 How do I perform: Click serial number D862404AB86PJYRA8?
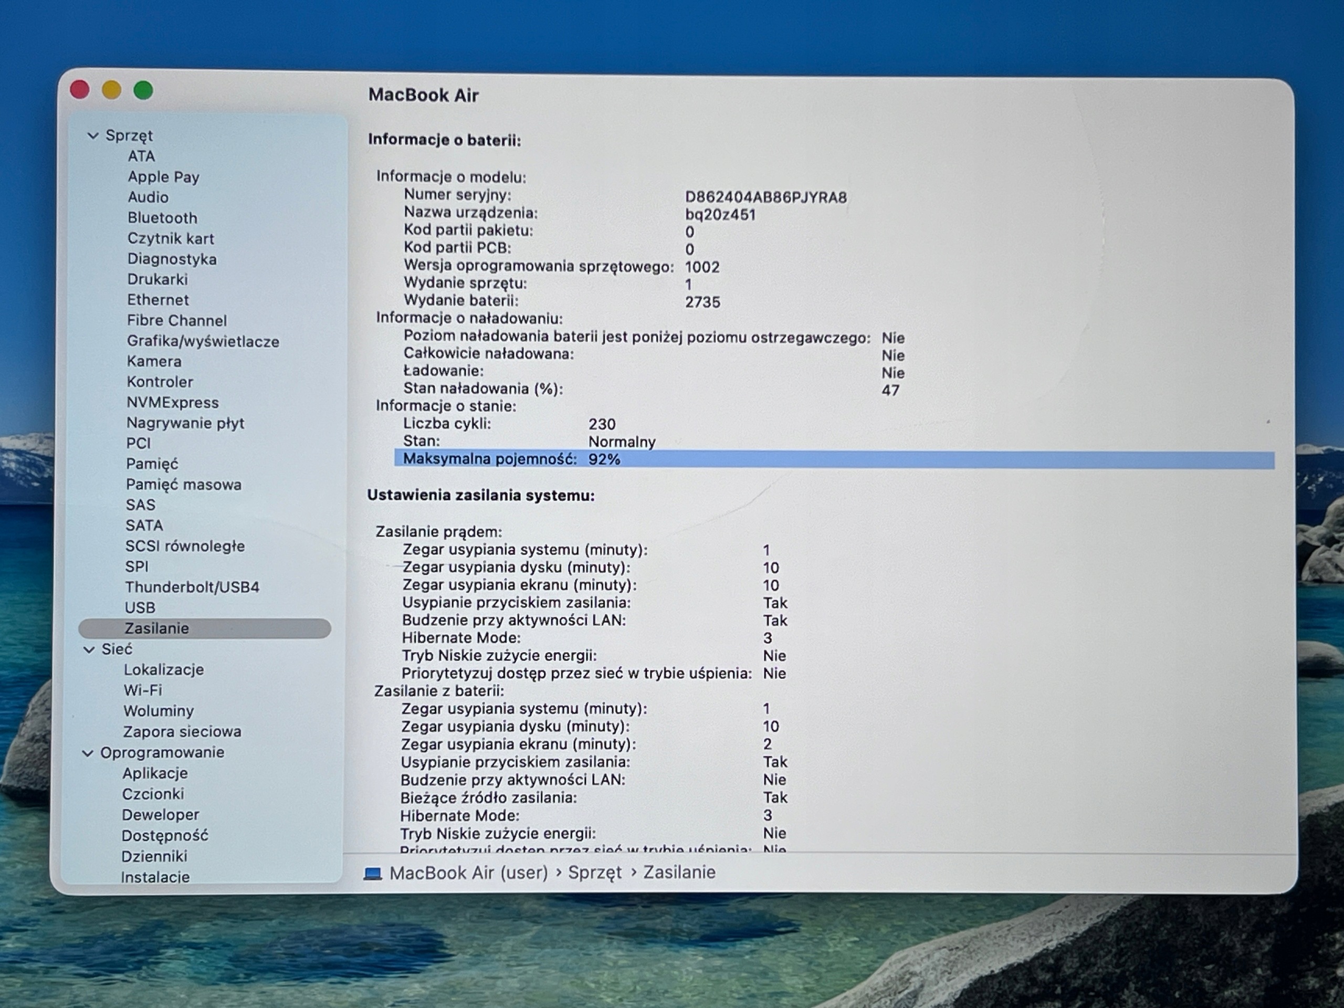(765, 197)
